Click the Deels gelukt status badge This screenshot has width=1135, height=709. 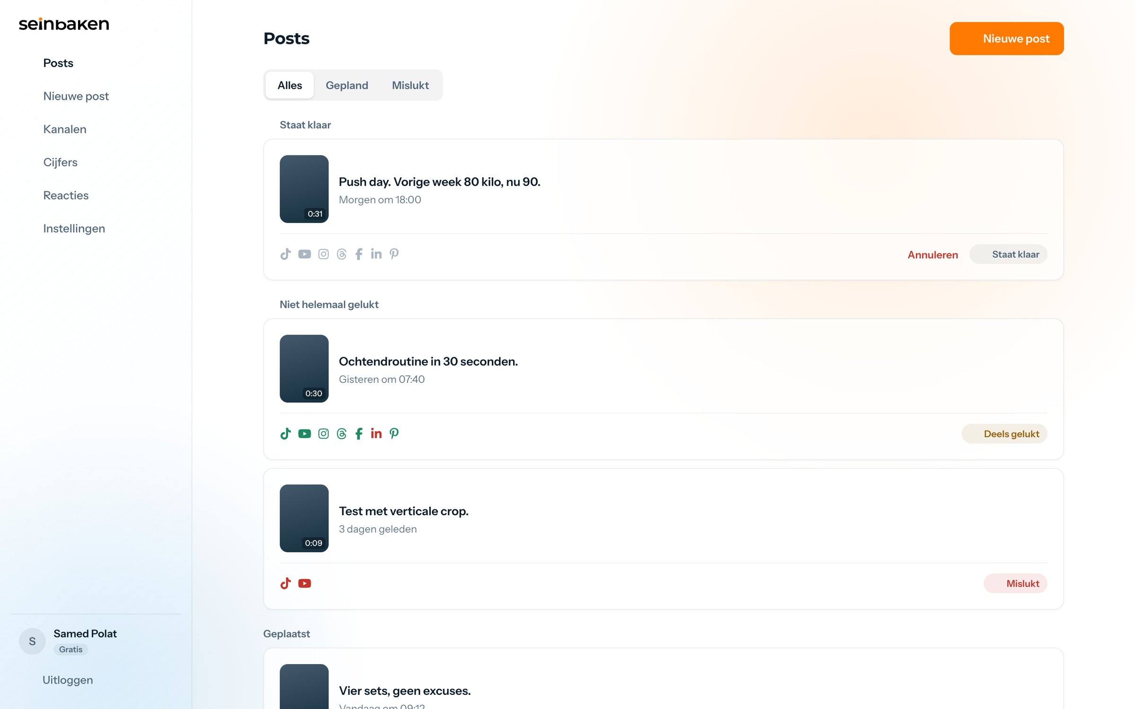1004,434
